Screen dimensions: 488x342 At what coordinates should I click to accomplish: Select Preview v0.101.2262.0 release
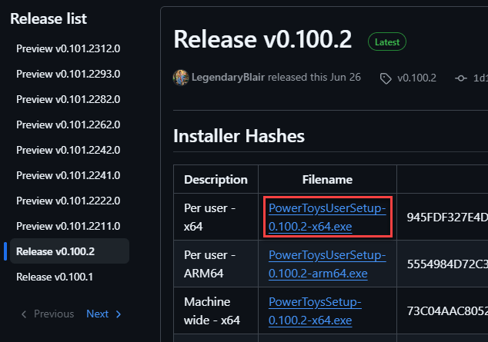pyautogui.click(x=69, y=125)
